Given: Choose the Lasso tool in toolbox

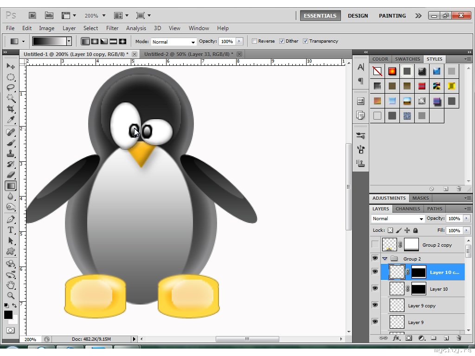Looking at the screenshot, I should 10,87.
